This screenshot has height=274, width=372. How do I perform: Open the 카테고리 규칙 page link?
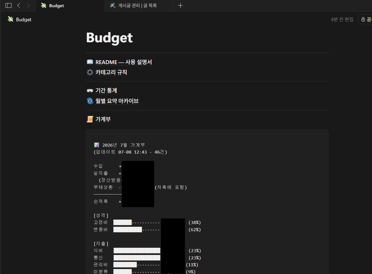tap(111, 72)
